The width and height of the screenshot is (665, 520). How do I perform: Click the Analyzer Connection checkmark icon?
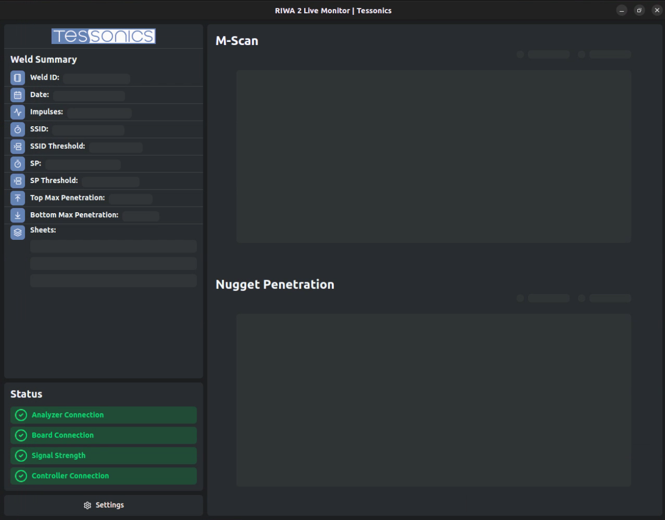click(x=21, y=415)
